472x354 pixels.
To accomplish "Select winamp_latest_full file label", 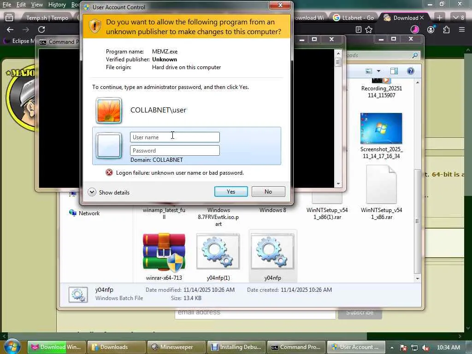I will tap(164, 213).
